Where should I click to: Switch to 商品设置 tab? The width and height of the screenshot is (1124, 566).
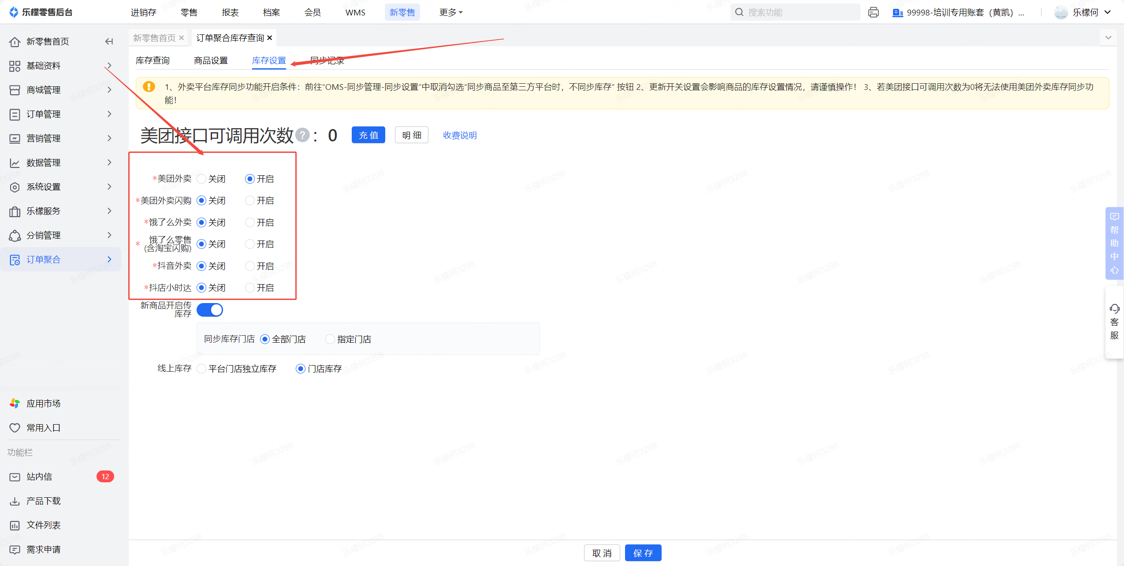click(x=211, y=60)
